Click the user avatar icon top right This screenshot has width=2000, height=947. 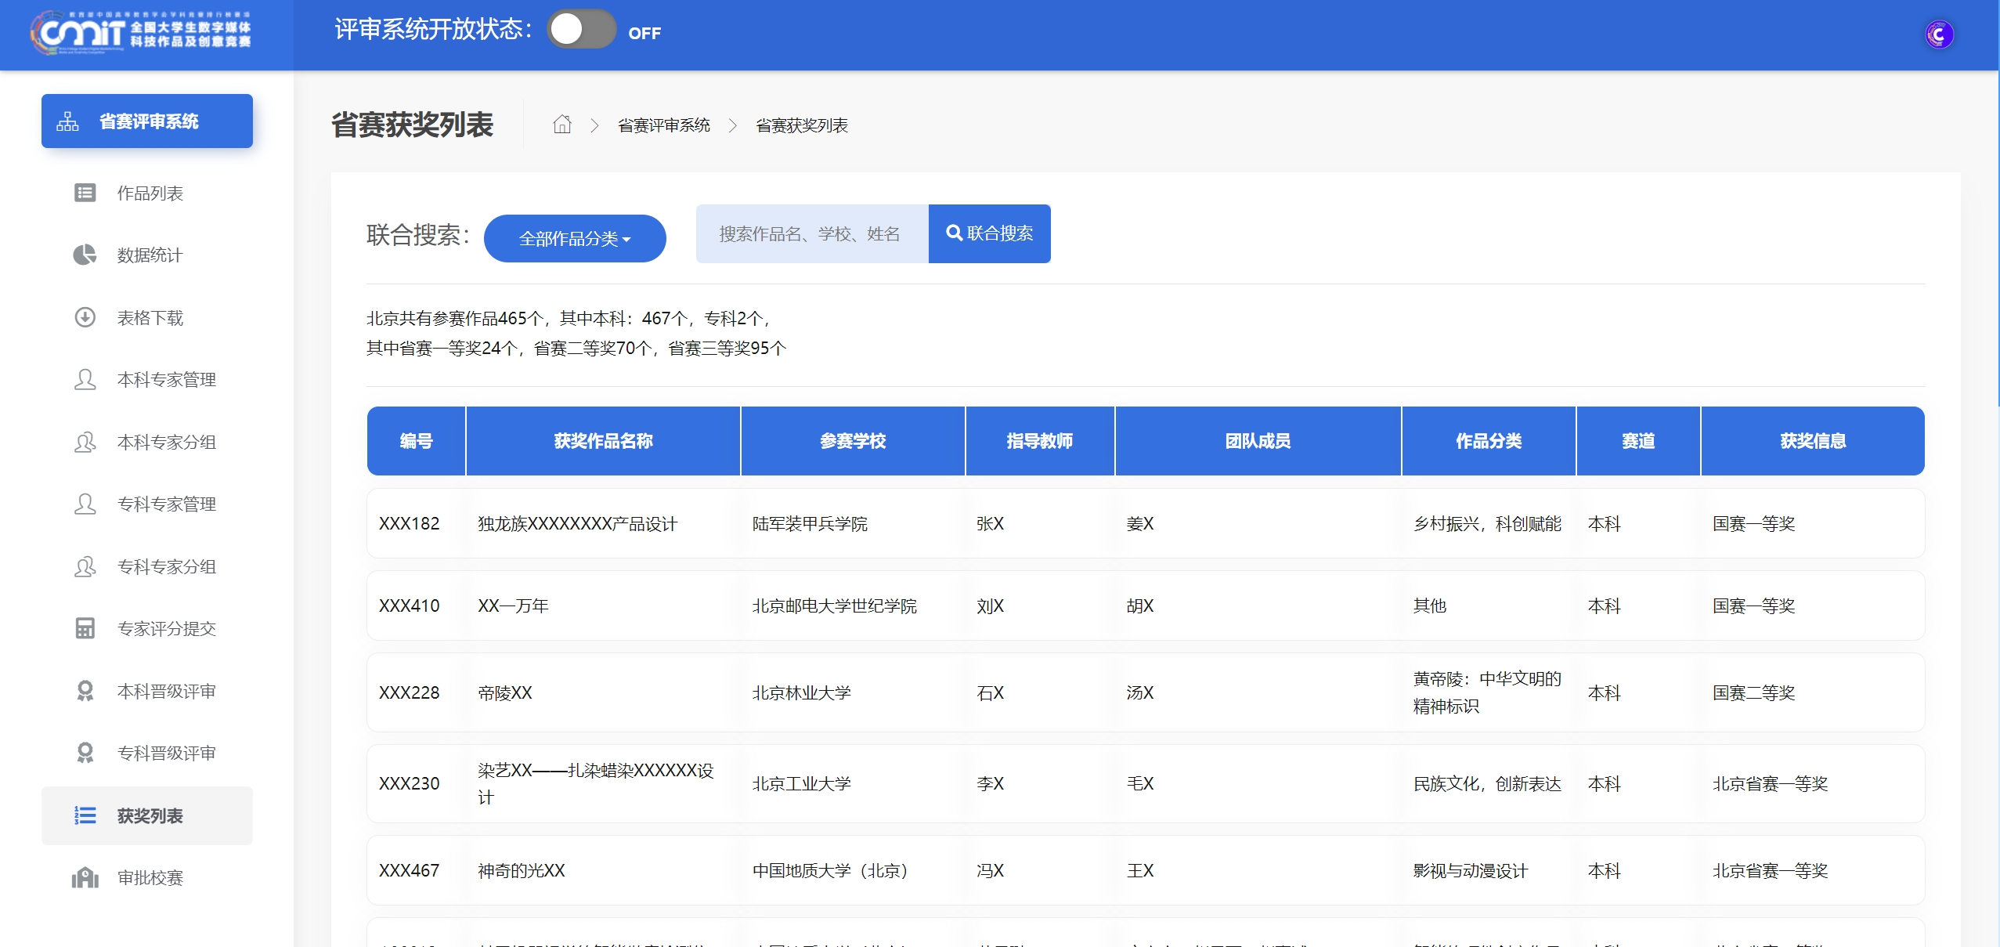(1938, 34)
